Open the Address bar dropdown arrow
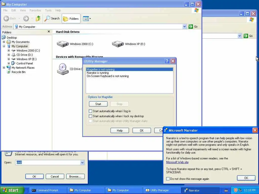The height and width of the screenshot is (194, 259). pyautogui.click(x=184, y=27)
